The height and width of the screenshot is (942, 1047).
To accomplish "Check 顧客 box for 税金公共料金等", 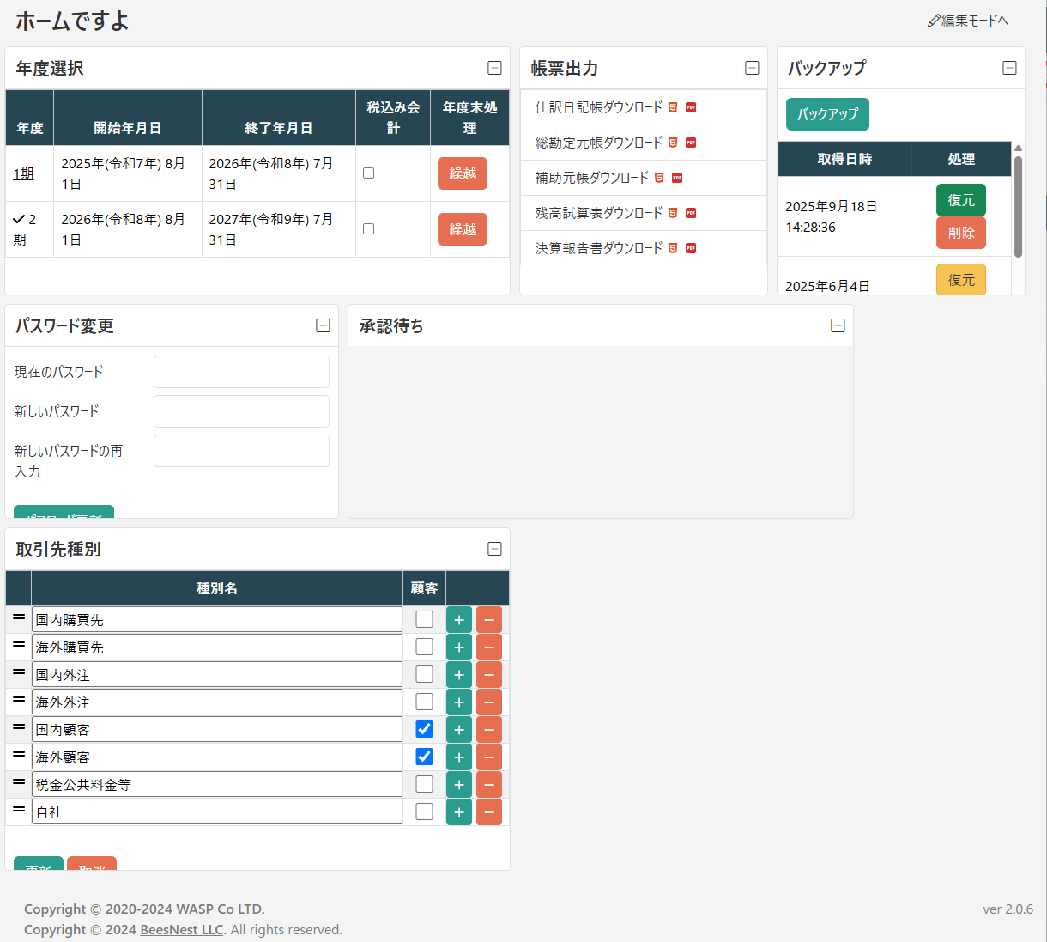I will point(424,784).
